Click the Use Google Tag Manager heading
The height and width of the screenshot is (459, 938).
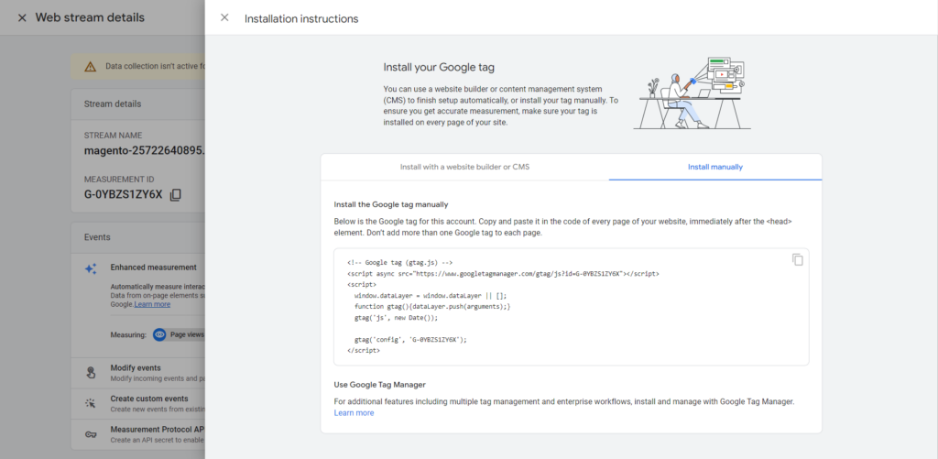[x=380, y=384]
